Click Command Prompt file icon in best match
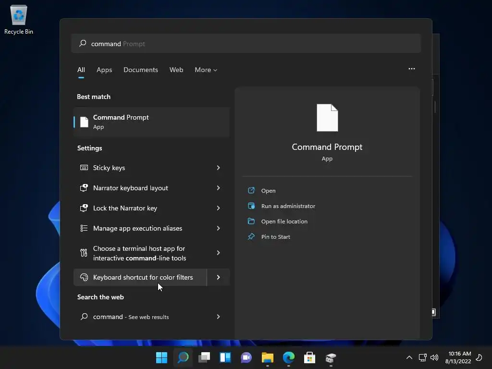This screenshot has height=369, width=492. [x=84, y=122]
